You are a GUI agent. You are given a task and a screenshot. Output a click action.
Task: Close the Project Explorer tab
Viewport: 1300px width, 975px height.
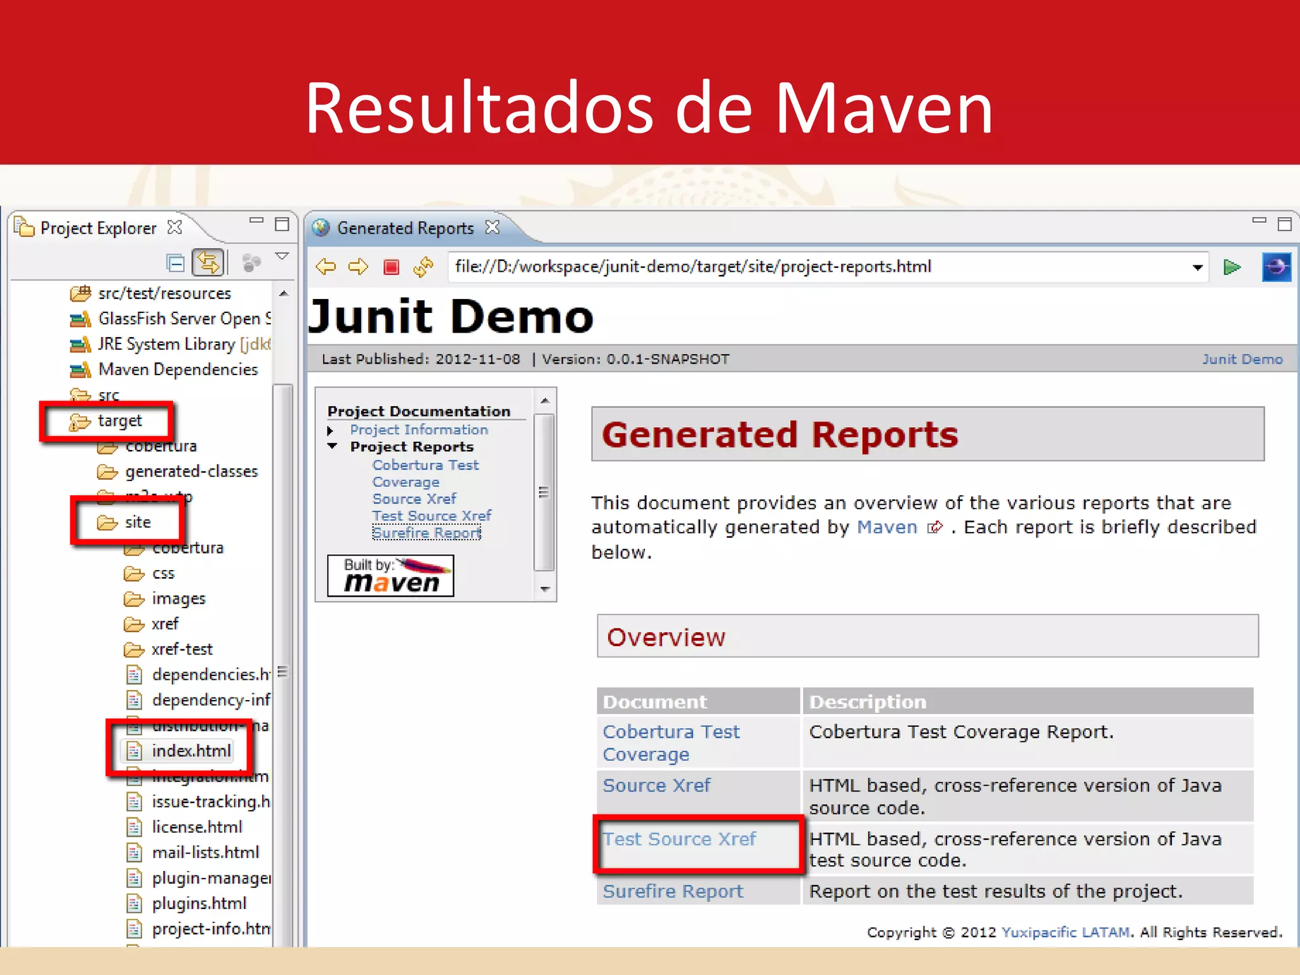click(x=175, y=227)
